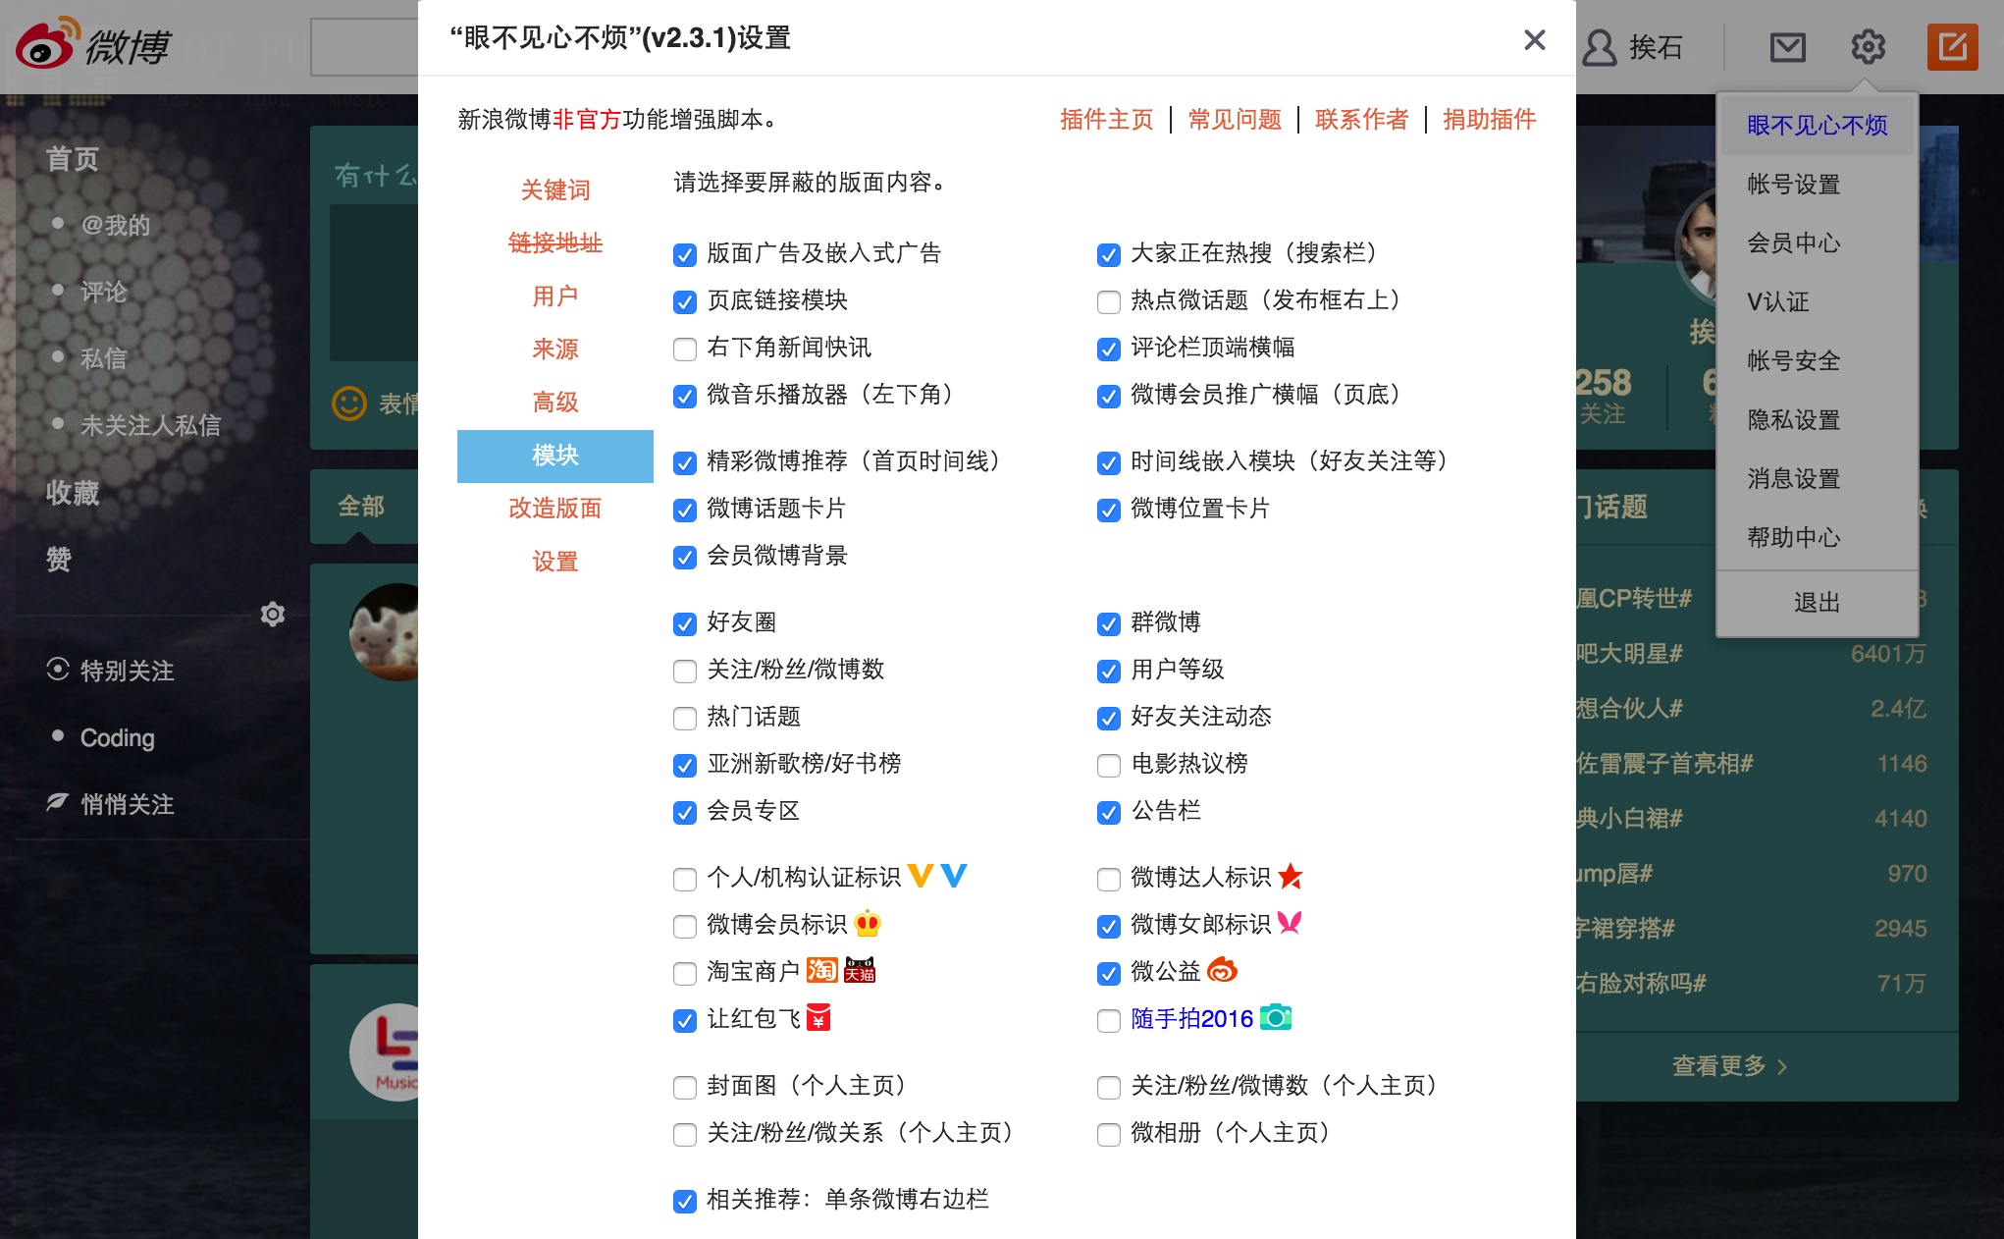
Task: Open the 关键词 settings tab
Action: [x=555, y=189]
